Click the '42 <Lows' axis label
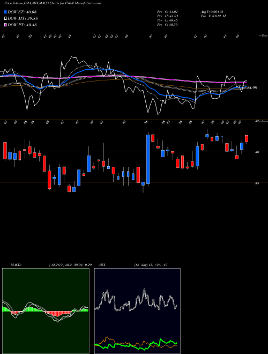 coord(261,121)
